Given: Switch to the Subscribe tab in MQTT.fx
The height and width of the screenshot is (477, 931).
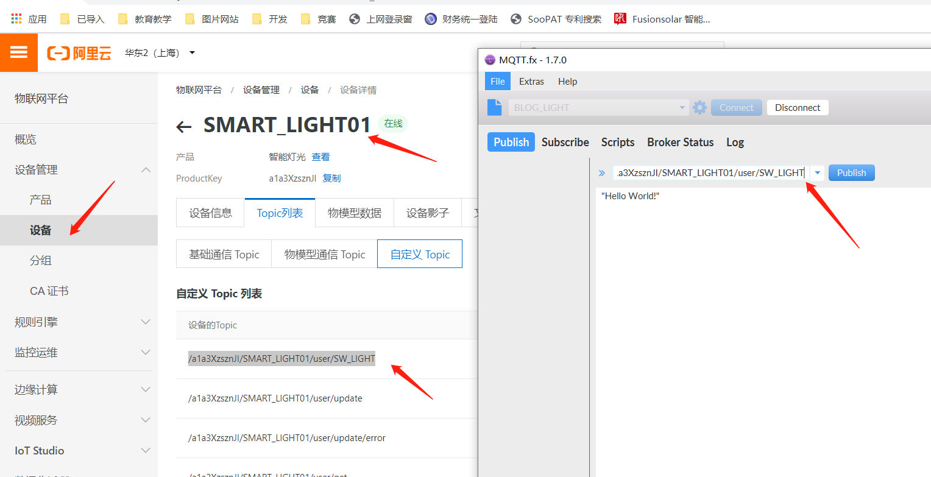Looking at the screenshot, I should (565, 142).
